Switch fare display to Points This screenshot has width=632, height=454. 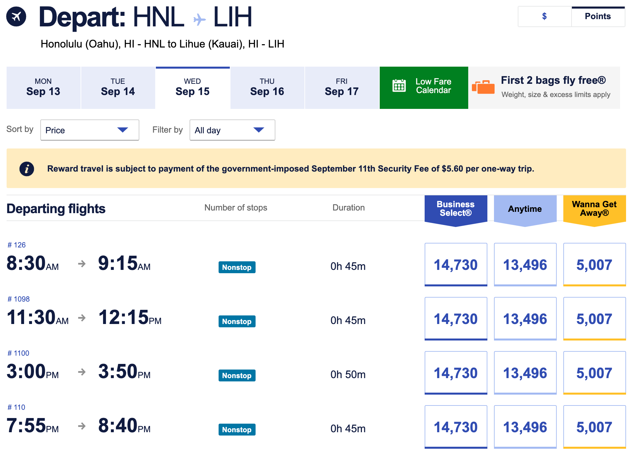point(598,16)
